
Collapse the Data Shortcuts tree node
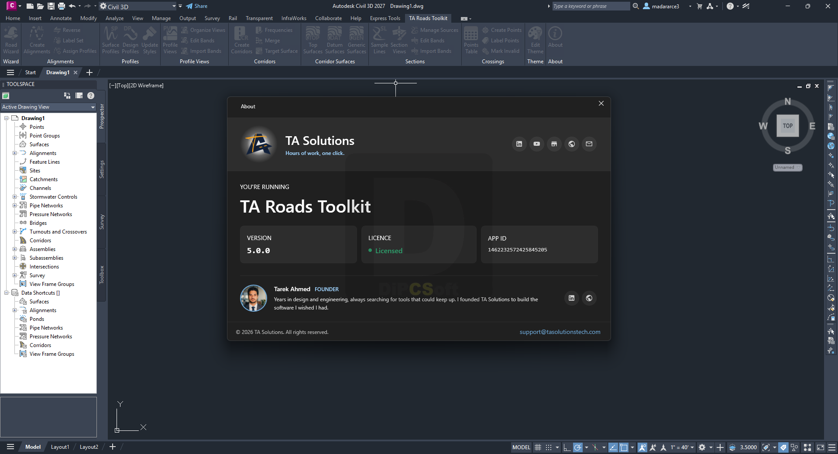7,293
